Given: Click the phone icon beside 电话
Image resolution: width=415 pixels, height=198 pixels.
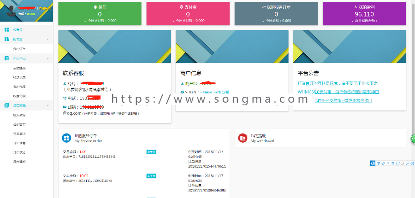Looking at the screenshot, I should pos(65,98).
